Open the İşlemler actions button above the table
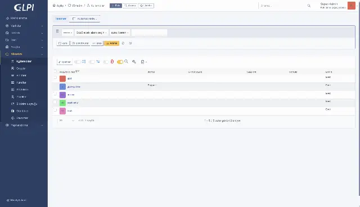 65,62
